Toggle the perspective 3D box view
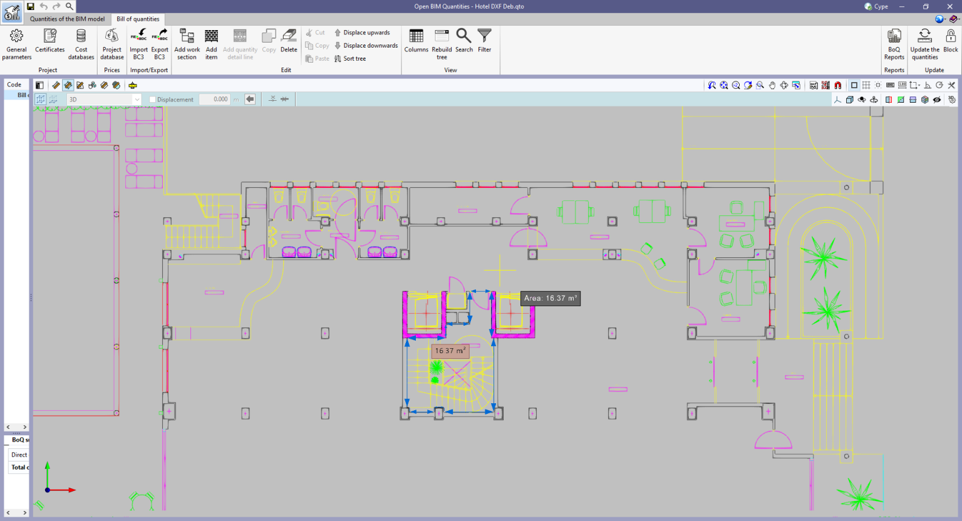 point(849,100)
